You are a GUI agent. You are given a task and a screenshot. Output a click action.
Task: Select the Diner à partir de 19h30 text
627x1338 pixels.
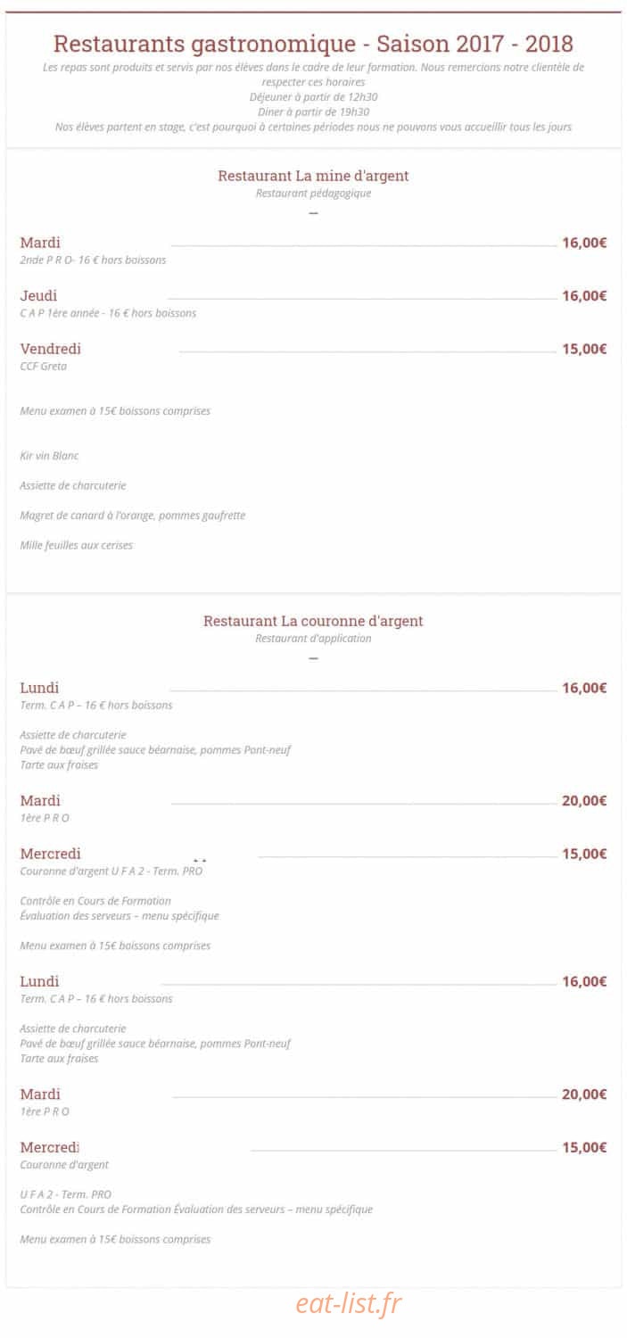pyautogui.click(x=313, y=112)
